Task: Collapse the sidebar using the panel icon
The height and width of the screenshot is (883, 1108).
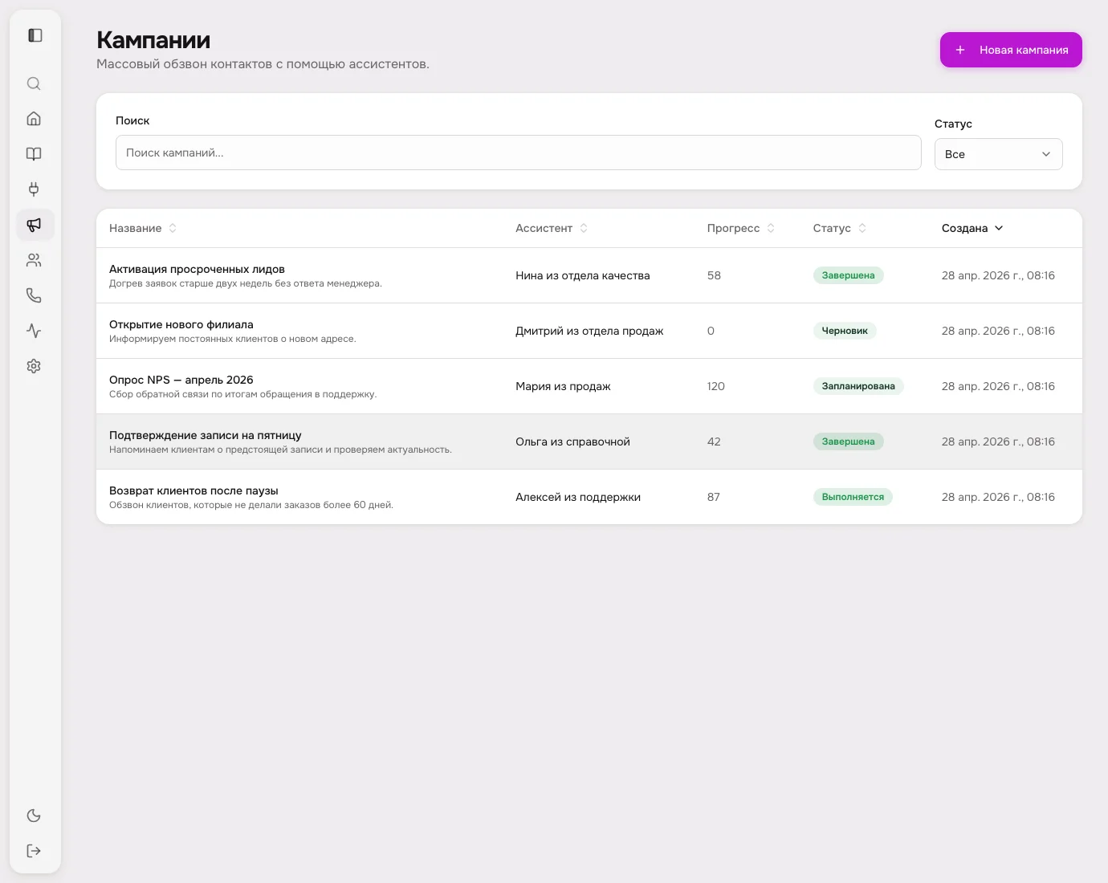Action: 34,35
